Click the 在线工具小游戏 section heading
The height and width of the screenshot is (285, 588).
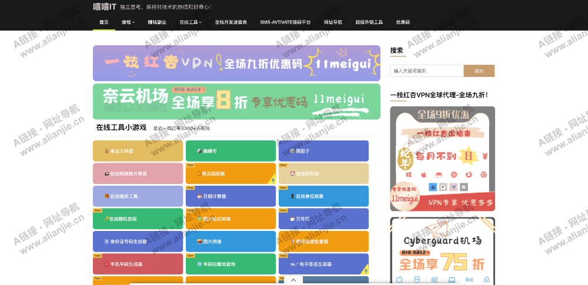121,128
